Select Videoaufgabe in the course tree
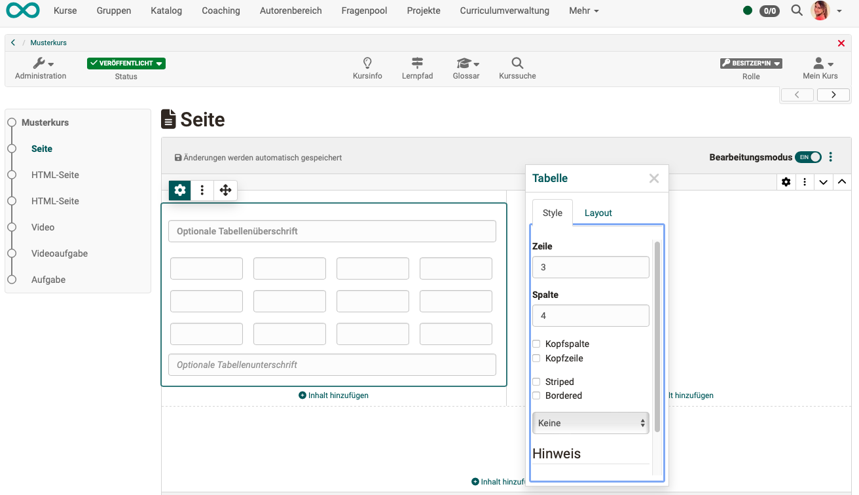Viewport: 859px width, 495px height. coord(60,253)
